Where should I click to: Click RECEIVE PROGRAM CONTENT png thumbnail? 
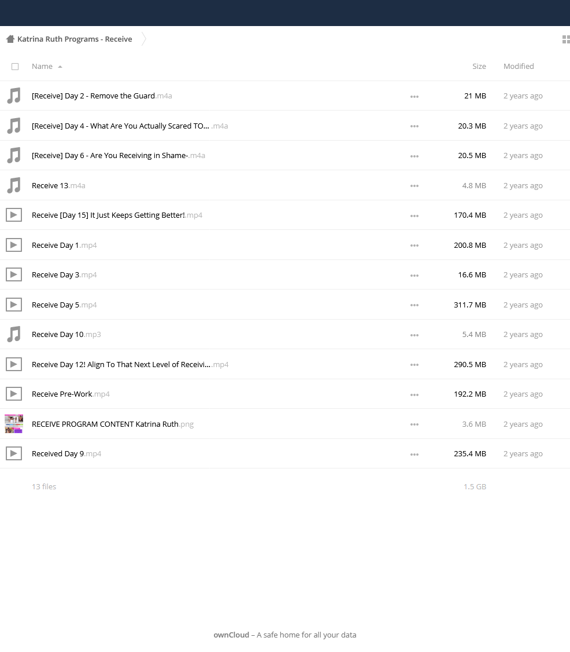pos(14,424)
